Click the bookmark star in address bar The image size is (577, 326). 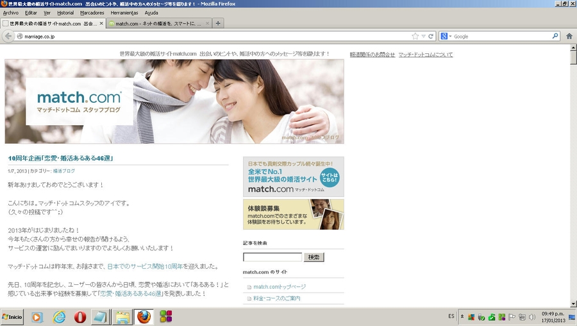pyautogui.click(x=415, y=37)
